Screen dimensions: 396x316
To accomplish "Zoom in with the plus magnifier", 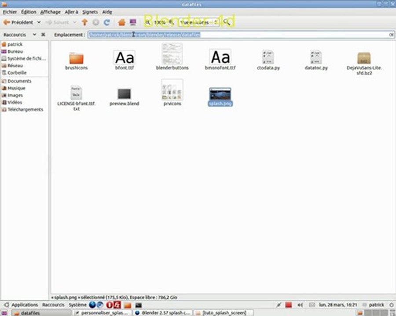I will pyautogui.click(x=171, y=22).
